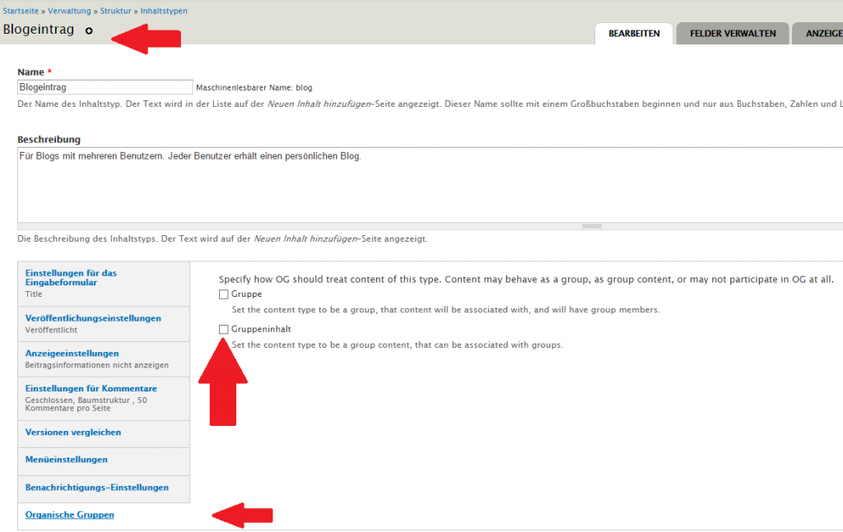This screenshot has height=532, width=843.
Task: Go to Startseite in breadcrumb
Action: 21,12
